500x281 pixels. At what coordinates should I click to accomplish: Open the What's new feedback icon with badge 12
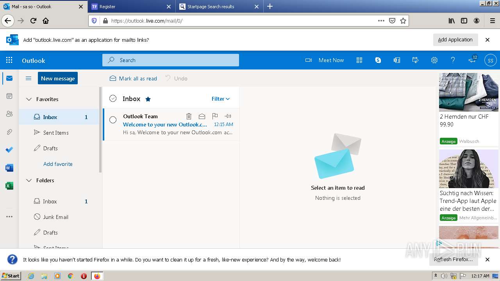click(472, 59)
